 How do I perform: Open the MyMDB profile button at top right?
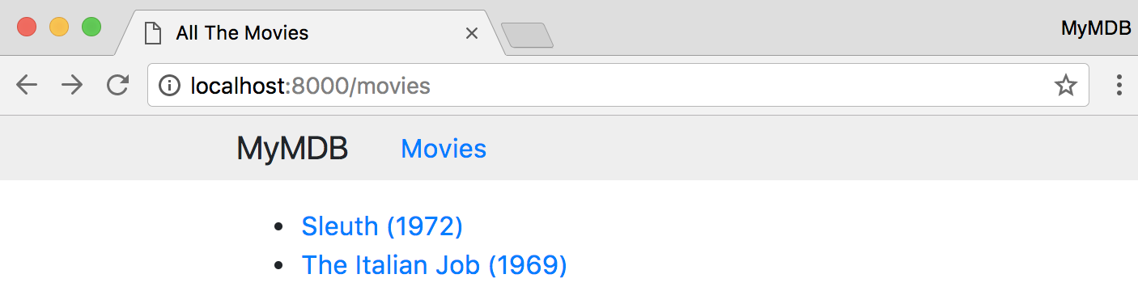pos(1095,28)
